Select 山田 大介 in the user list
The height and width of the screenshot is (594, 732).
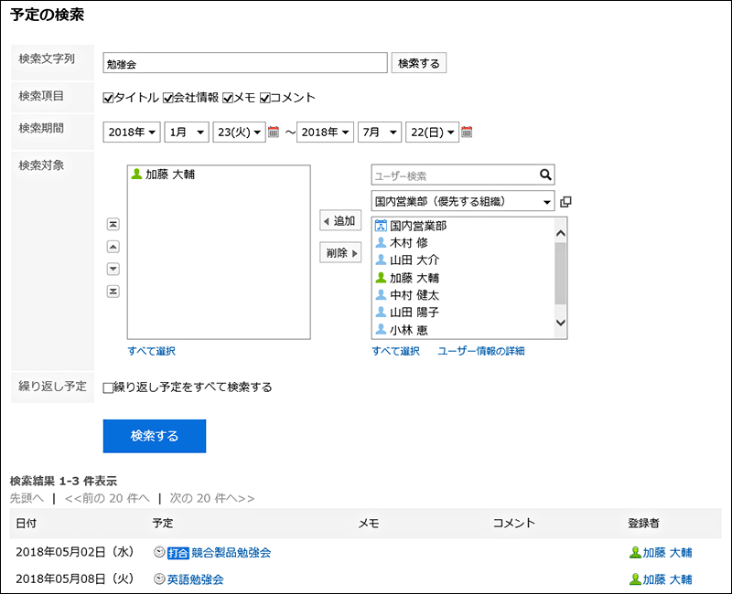[414, 260]
